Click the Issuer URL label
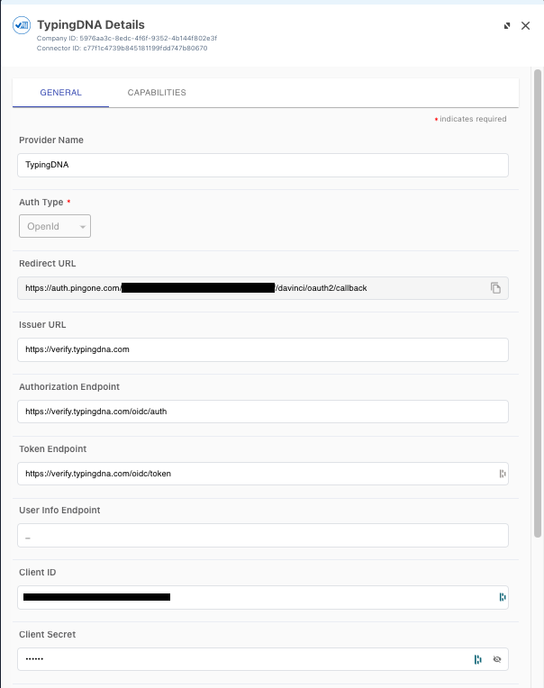Viewport: 544px width, 688px height. coord(42,325)
